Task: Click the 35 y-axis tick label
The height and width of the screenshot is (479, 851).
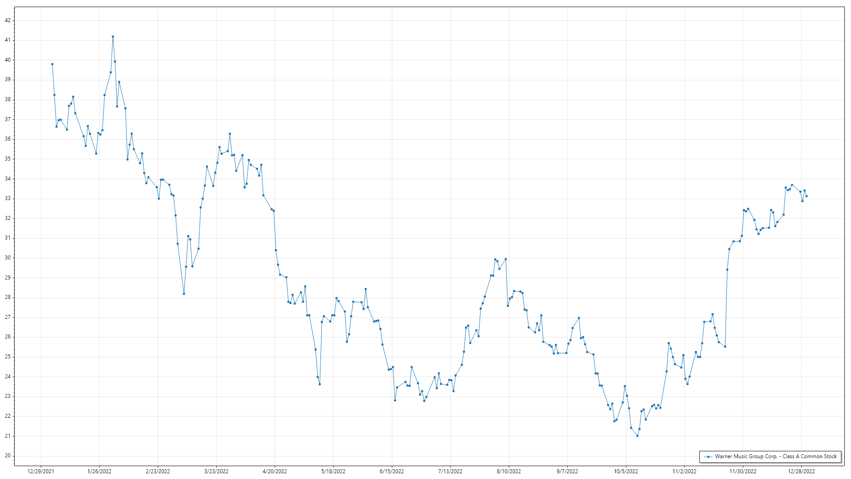Action: [x=8, y=159]
